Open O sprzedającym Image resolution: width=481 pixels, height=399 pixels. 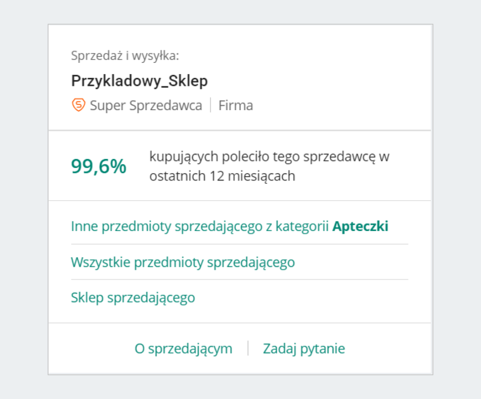[184, 348]
